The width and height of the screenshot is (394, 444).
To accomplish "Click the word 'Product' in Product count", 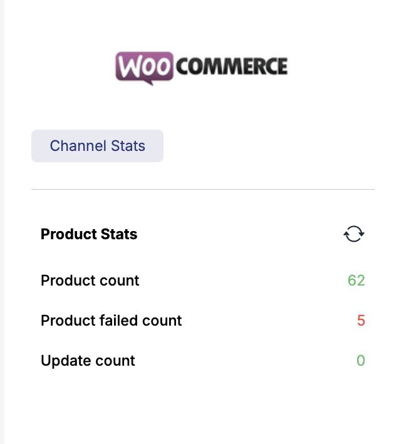I will (65, 281).
